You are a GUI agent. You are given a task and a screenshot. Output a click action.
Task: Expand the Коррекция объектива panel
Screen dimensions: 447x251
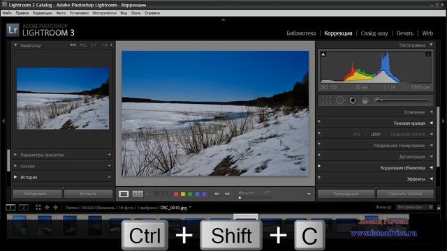point(431,167)
